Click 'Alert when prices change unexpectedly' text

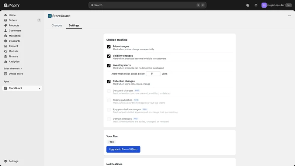click(133, 49)
